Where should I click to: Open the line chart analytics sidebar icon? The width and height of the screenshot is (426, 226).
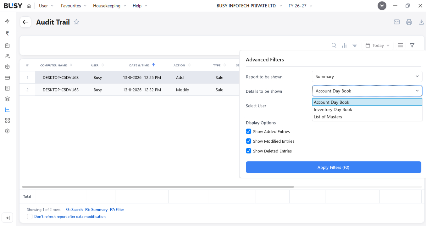[x=8, y=110]
